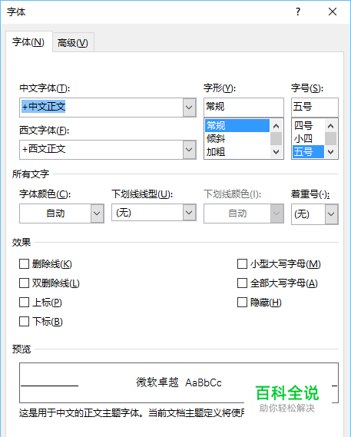
Task: Enable the 删除线 checkbox
Action: tap(24, 263)
